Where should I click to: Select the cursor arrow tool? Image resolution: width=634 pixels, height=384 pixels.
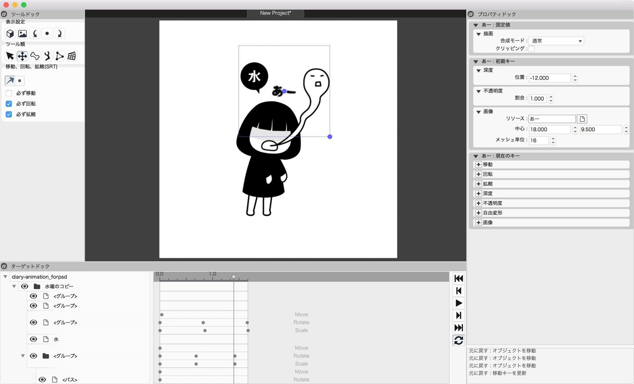click(10, 56)
